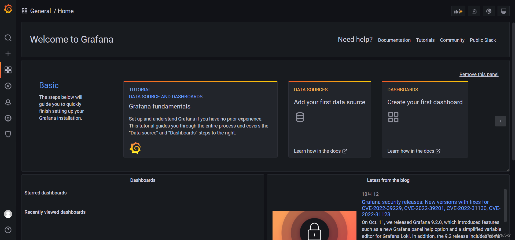Click the Grafana logo in the tutorial card
This screenshot has width=515, height=240.
(135, 148)
